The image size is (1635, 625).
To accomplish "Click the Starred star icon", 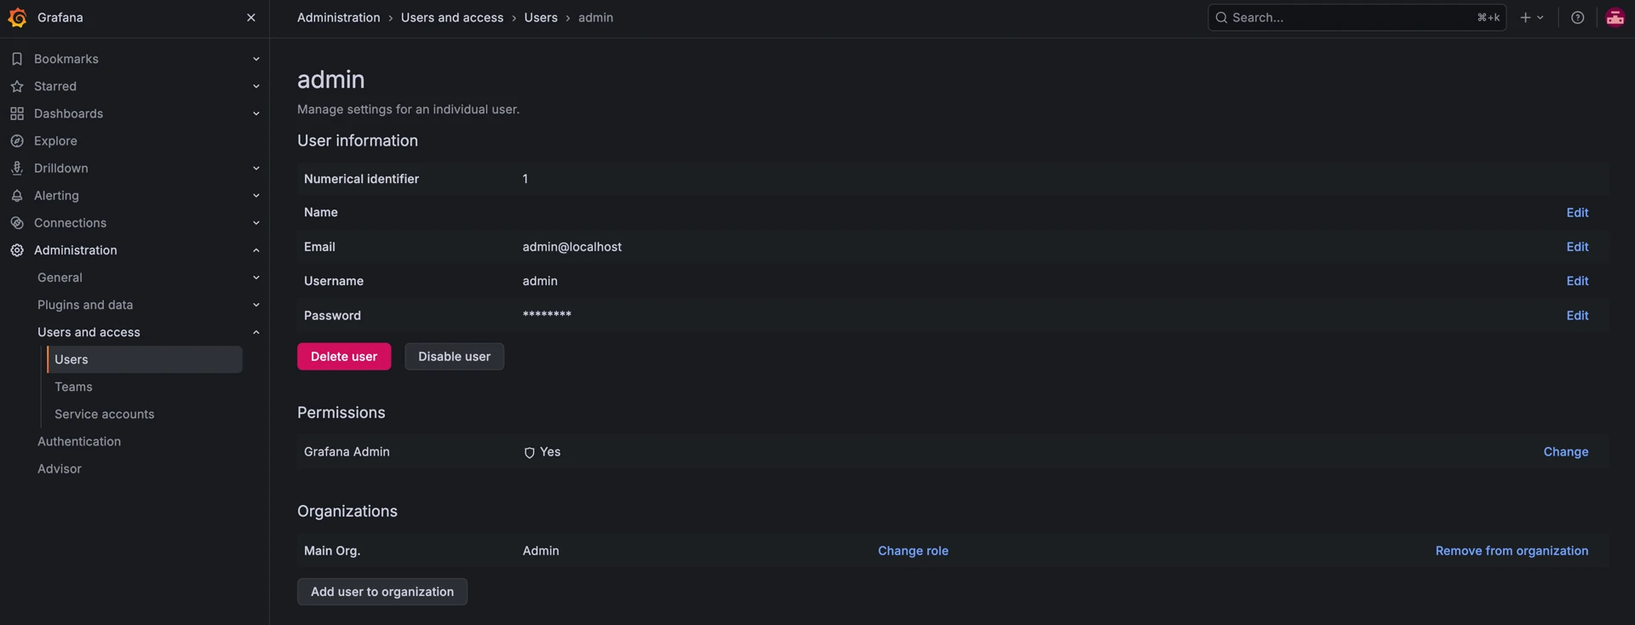I will pyautogui.click(x=17, y=86).
